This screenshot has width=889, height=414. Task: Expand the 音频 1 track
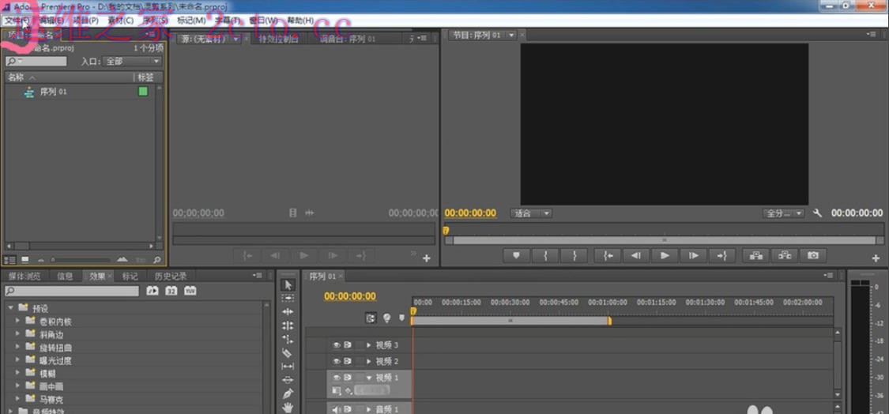370,409
